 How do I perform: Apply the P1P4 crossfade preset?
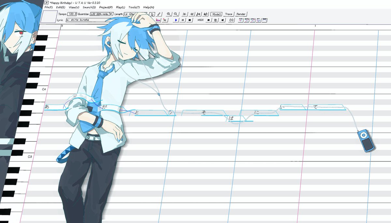point(253,20)
